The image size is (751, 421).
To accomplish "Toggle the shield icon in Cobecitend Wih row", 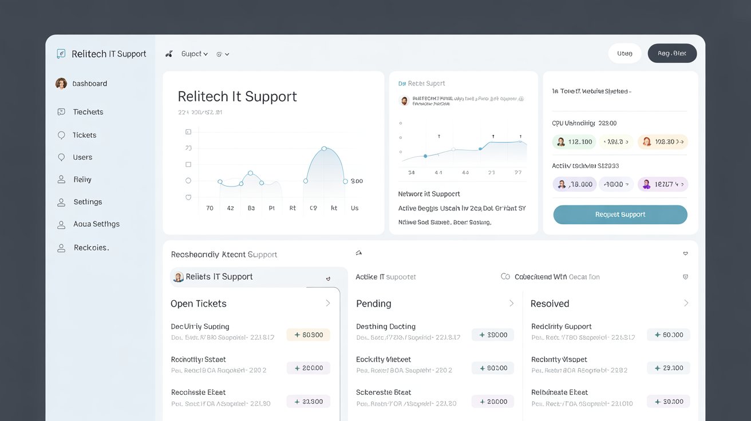I will click(685, 277).
